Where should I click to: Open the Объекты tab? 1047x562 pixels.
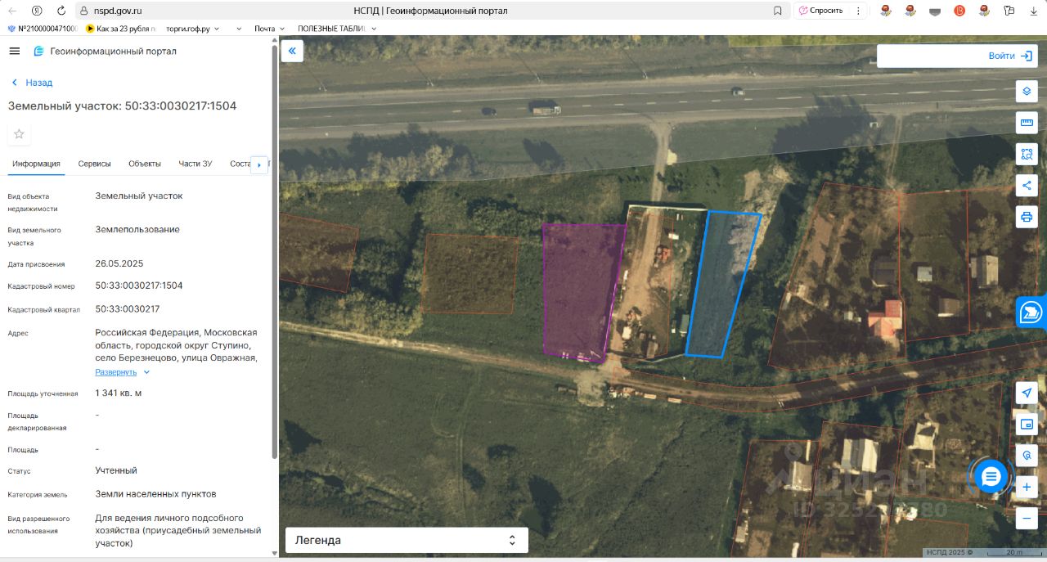(x=145, y=164)
